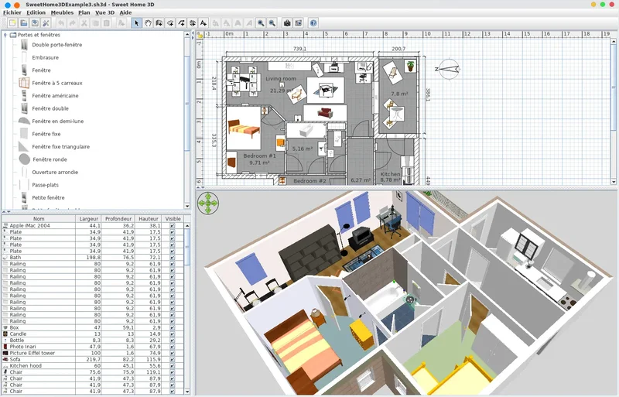Click the furniture table scrollbar up arrow

pyautogui.click(x=187, y=226)
